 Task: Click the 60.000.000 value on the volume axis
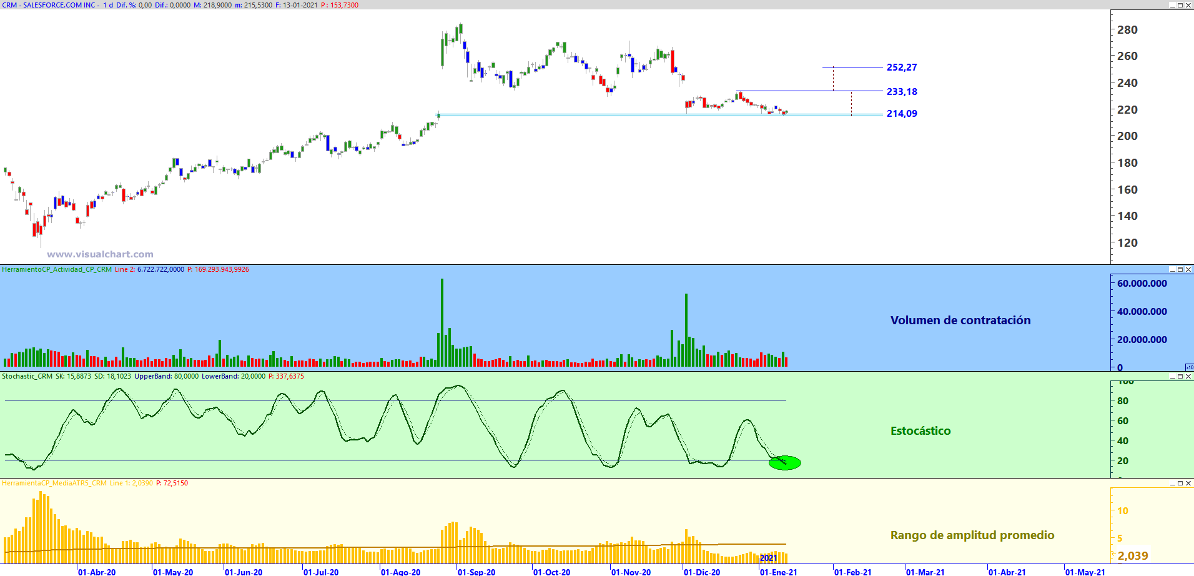[x=1142, y=284]
